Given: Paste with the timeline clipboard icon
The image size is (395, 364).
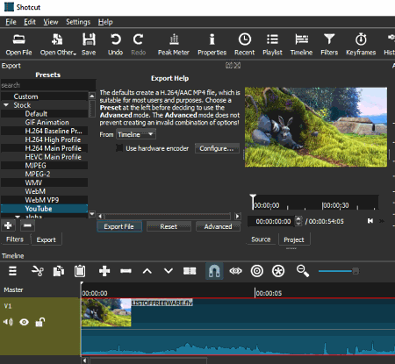Looking at the screenshot, I should click(80, 271).
